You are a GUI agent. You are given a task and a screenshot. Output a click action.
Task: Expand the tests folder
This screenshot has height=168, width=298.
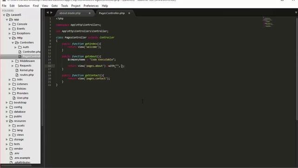click(7, 144)
